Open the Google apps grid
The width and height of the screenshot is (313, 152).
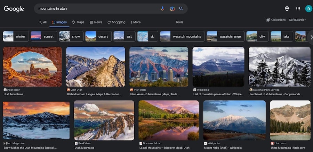coord(298,9)
